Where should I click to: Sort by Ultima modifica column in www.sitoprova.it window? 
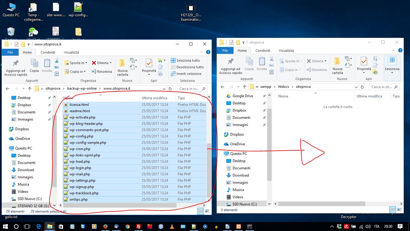(x=154, y=98)
